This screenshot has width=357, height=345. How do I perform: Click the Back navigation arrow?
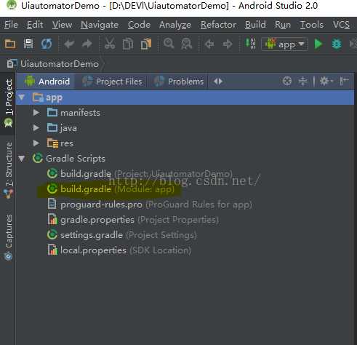coord(209,44)
